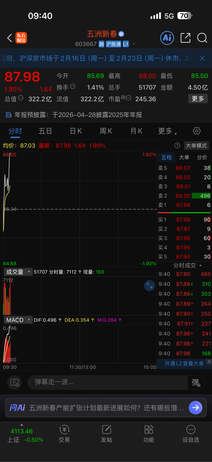
Task: Open the 五洲新春产能扩张计划 Ai question
Action: pyautogui.click(x=106, y=408)
